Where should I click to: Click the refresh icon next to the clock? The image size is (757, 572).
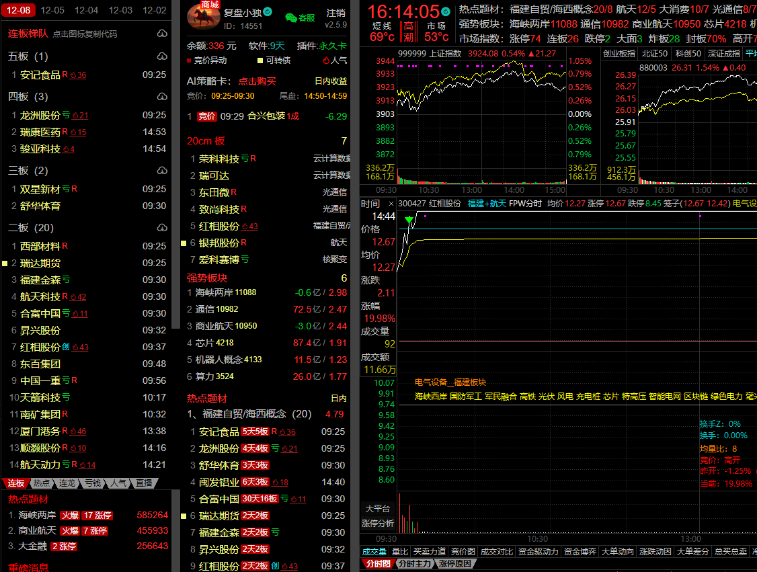446,11
